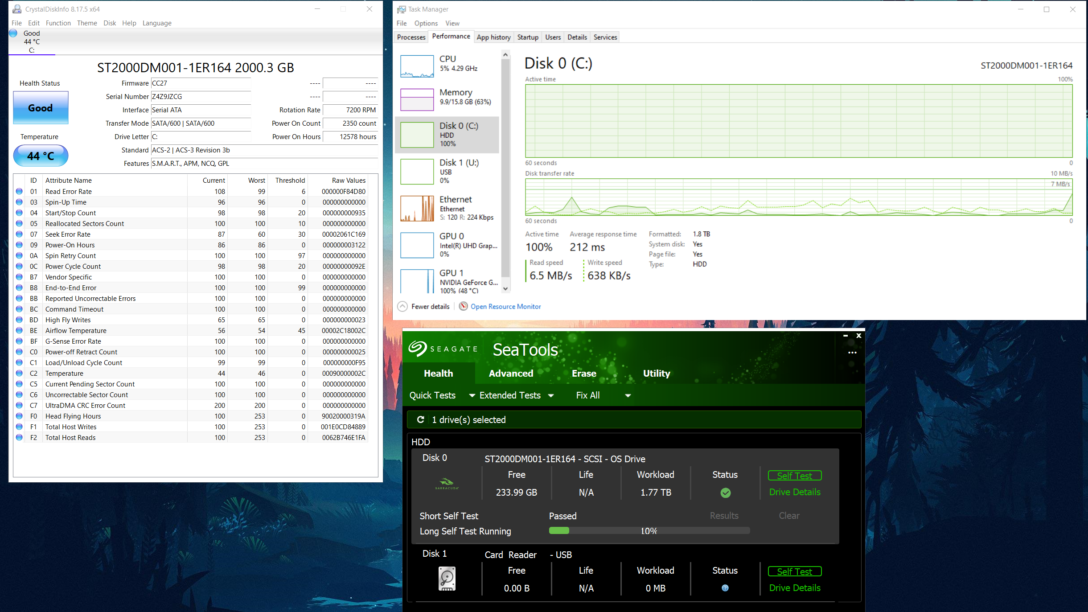The height and width of the screenshot is (612, 1088).
Task: Click the card reader drive icon for Disk 1
Action: (x=447, y=579)
